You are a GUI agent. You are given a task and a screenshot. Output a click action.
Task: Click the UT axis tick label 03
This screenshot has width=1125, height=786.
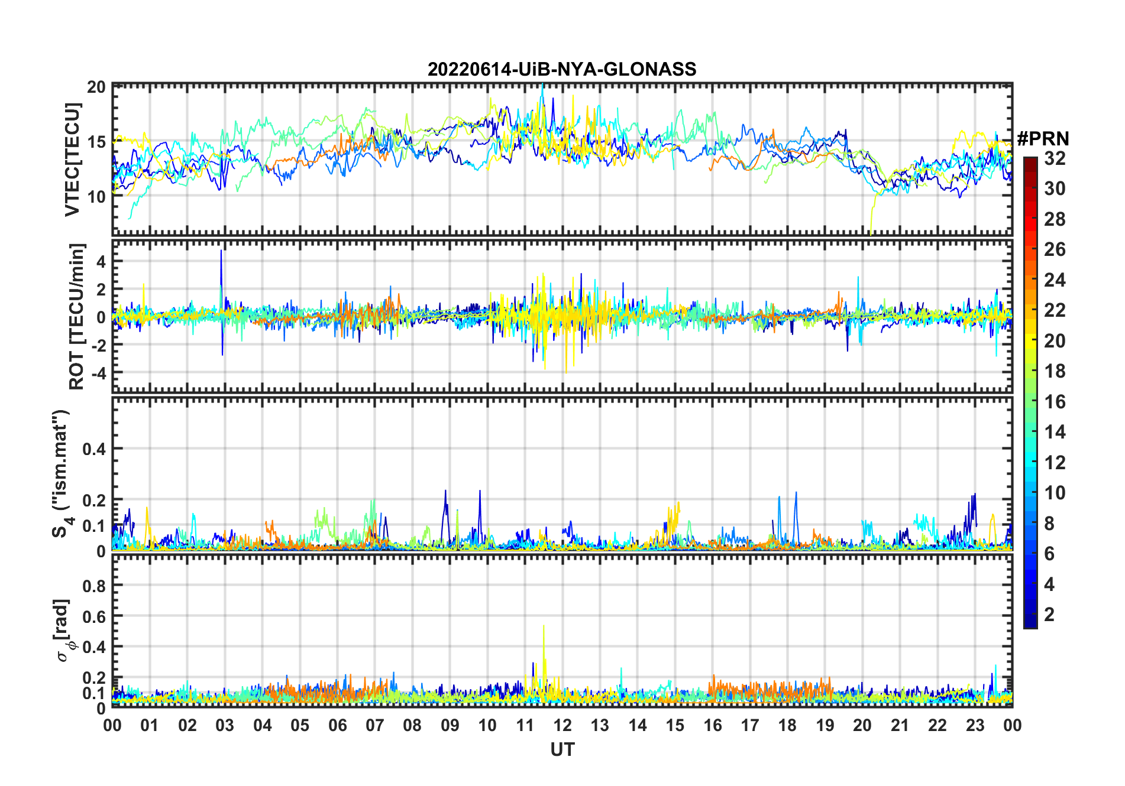(x=225, y=726)
